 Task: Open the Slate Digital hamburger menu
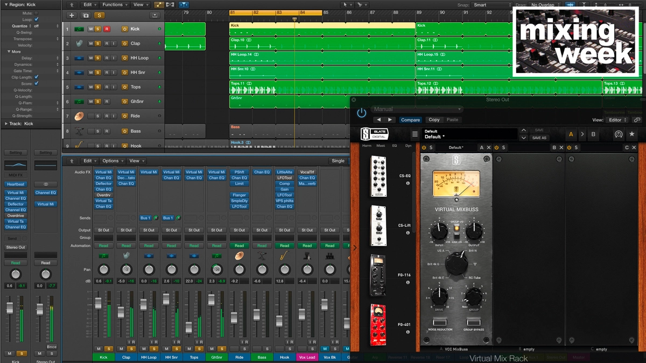point(415,134)
